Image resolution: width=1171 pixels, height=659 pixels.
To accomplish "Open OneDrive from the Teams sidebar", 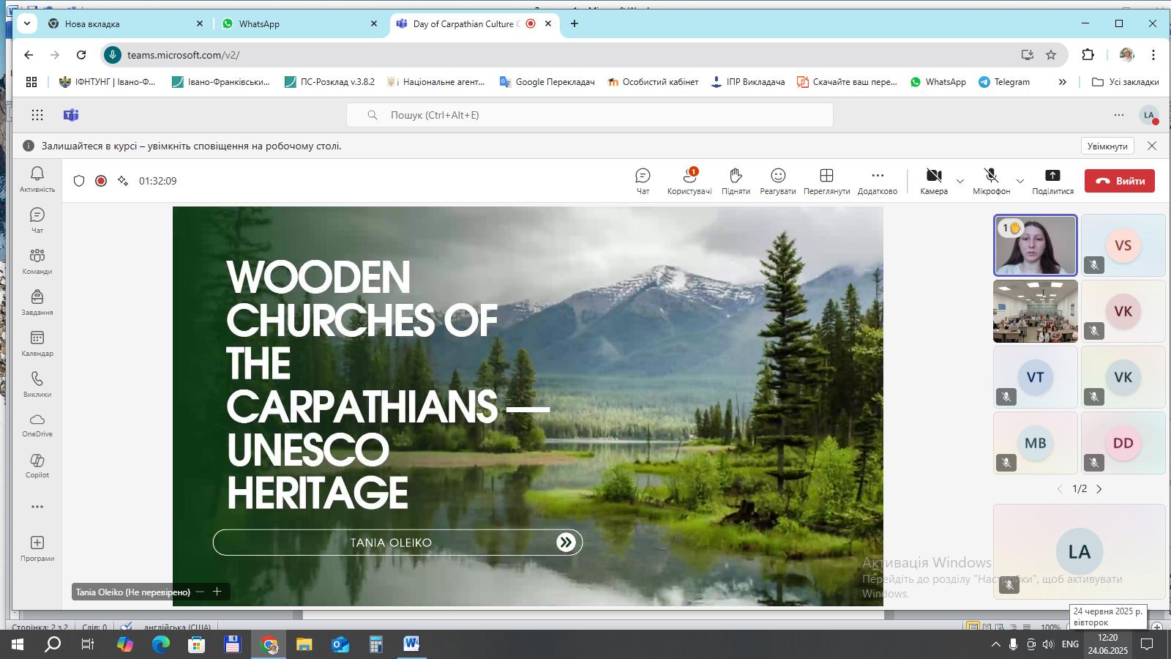I will pyautogui.click(x=37, y=425).
